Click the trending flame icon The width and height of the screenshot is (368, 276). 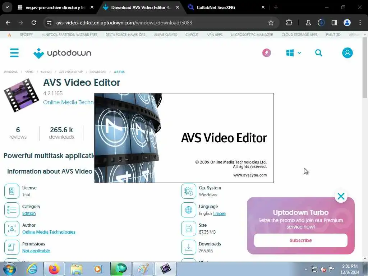pos(9,35)
